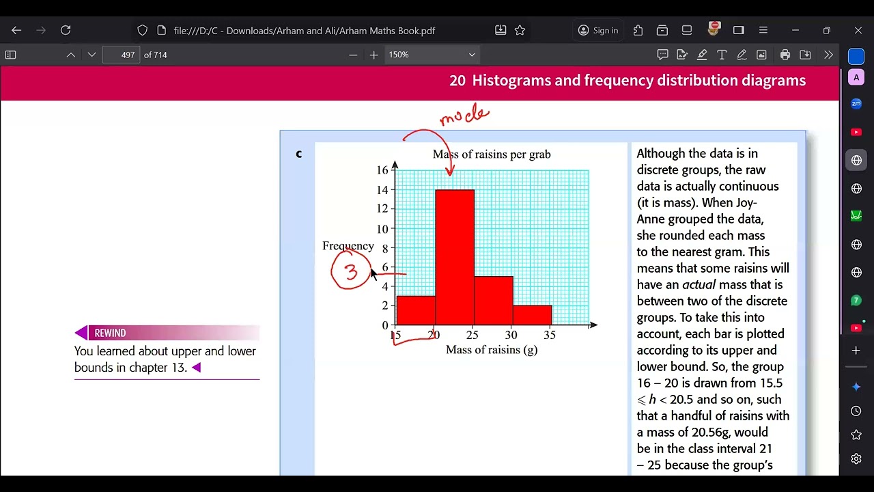Open bookmarks star in sidebar
The image size is (874, 492).
(x=856, y=435)
